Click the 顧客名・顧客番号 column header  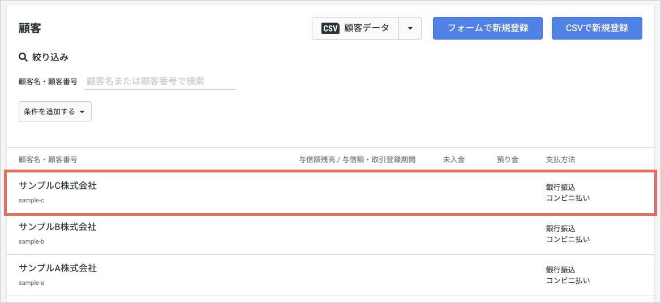point(48,159)
